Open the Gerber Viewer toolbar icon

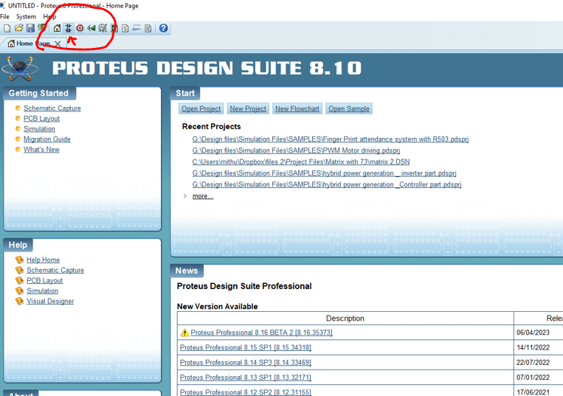point(103,28)
